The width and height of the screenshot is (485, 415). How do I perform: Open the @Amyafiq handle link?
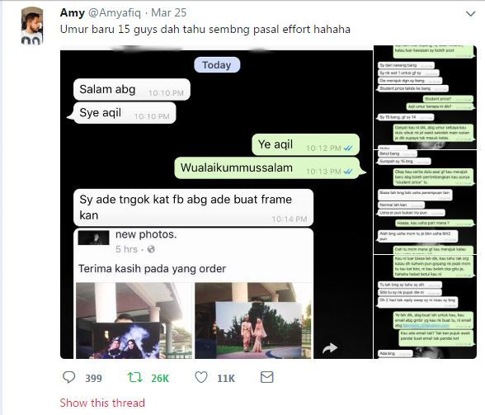pyautogui.click(x=115, y=12)
